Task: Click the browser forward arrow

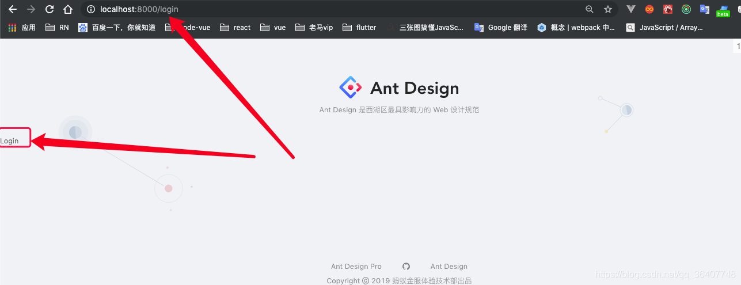Action: point(31,9)
